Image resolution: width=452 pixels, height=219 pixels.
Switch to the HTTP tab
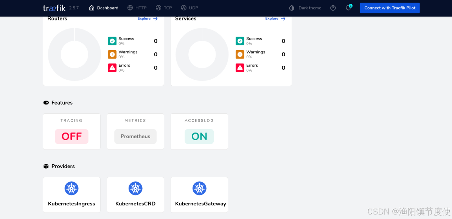tap(137, 8)
